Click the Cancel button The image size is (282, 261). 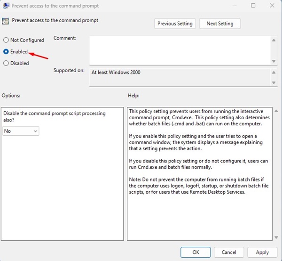(x=229, y=252)
